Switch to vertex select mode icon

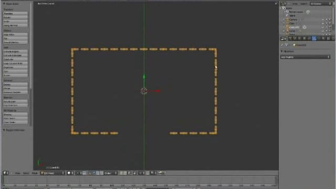pyautogui.click(x=121, y=173)
